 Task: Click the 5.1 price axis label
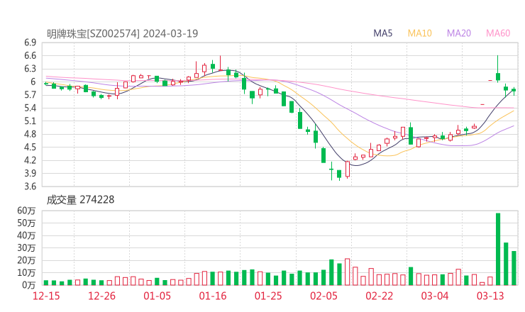click(30, 121)
